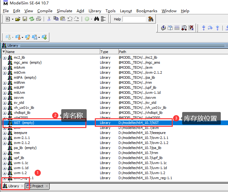Click the Path column header
The image size is (228, 192).
click(173, 52)
